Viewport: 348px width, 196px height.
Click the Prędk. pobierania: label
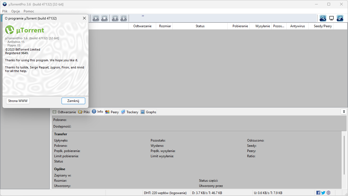(x=67, y=151)
